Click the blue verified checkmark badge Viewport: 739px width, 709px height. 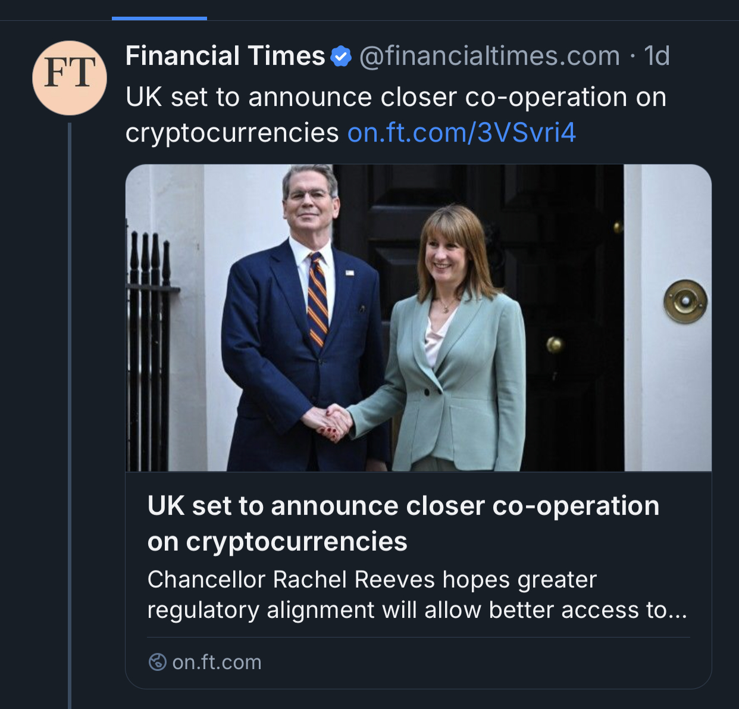point(341,57)
